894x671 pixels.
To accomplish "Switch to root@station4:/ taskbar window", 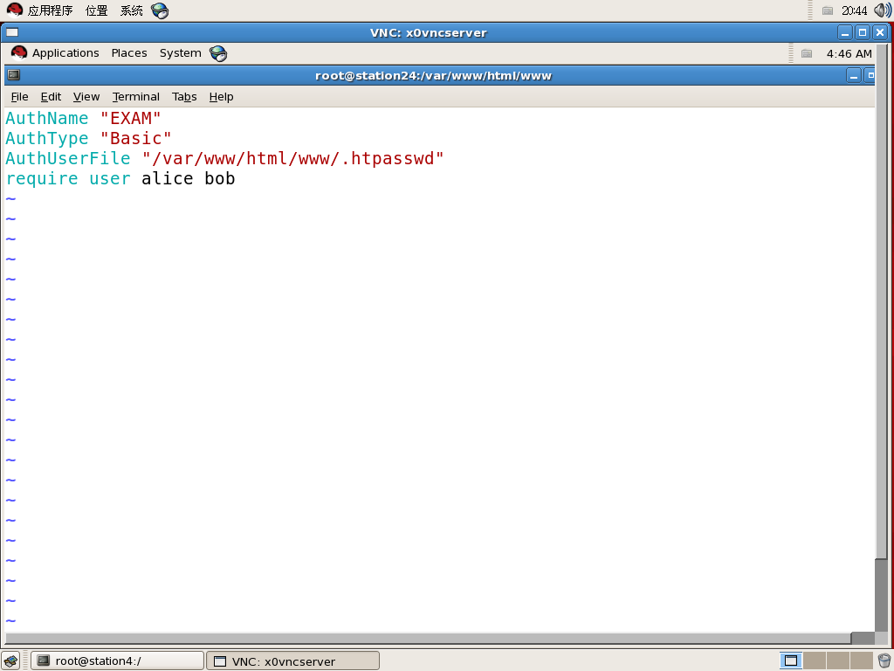I will [117, 661].
